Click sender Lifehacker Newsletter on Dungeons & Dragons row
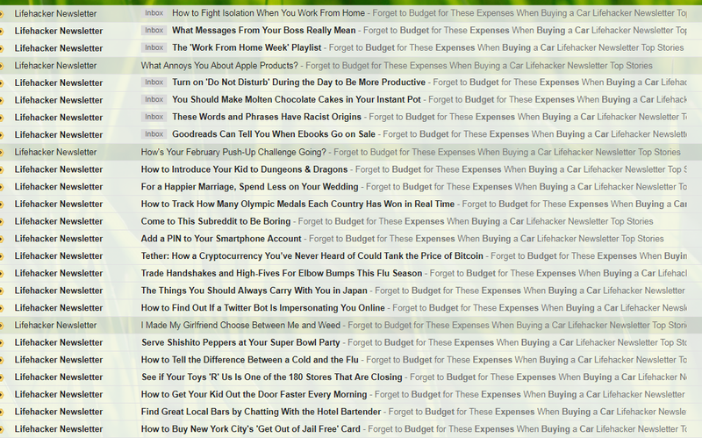Screen dimensions: 702x438 [59, 169]
